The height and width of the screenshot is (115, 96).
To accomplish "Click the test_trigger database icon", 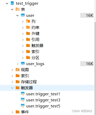I will point(12,3).
